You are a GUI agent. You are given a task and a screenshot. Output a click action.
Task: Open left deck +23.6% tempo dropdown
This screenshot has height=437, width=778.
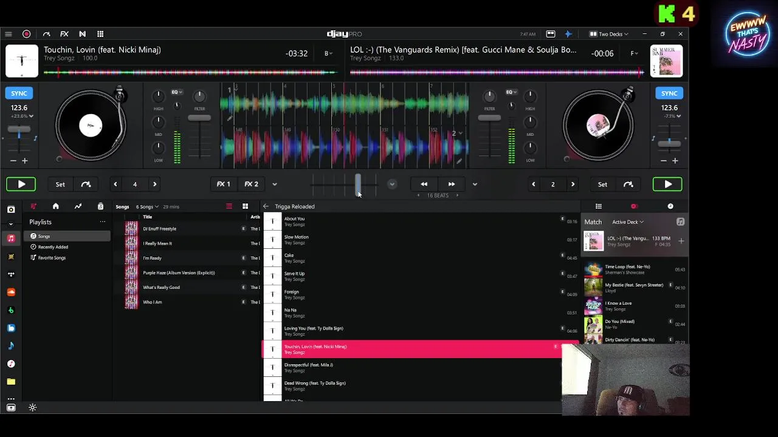pos(21,116)
